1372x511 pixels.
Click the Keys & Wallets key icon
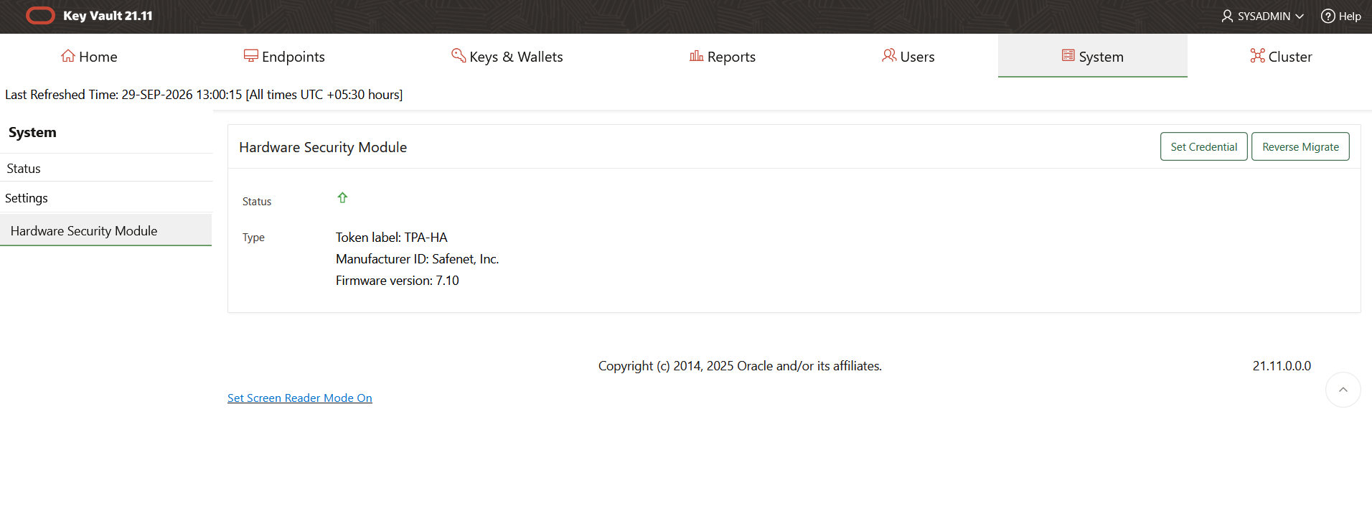459,56
